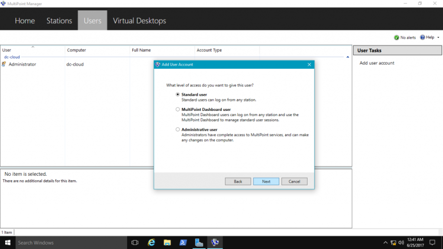Choose MultiPoint Dashboard user option
Image resolution: width=443 pixels, height=249 pixels.
click(177, 109)
